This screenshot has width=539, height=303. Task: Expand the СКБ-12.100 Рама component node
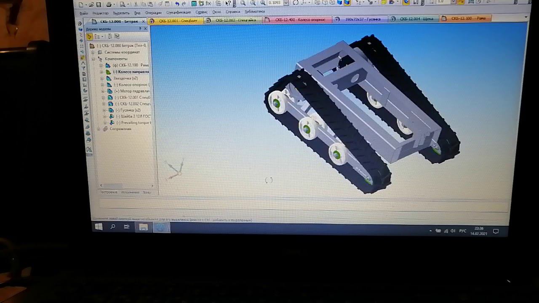click(101, 66)
